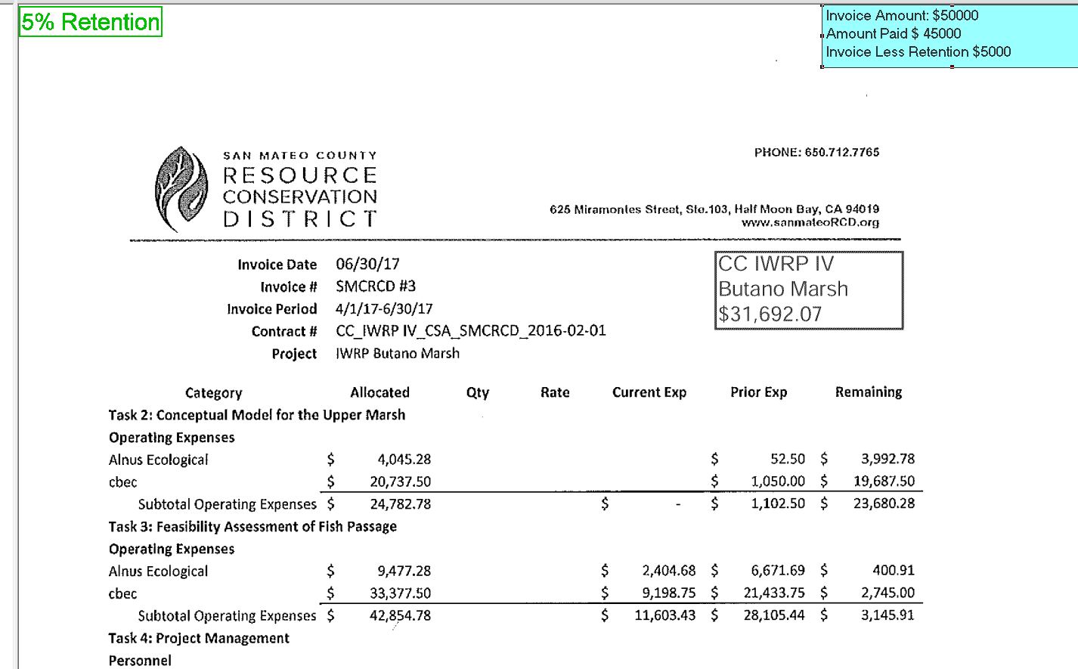Click the prior expense subtotal 28,105.44
Image resolution: width=1078 pixels, height=669 pixels.
coord(774,615)
